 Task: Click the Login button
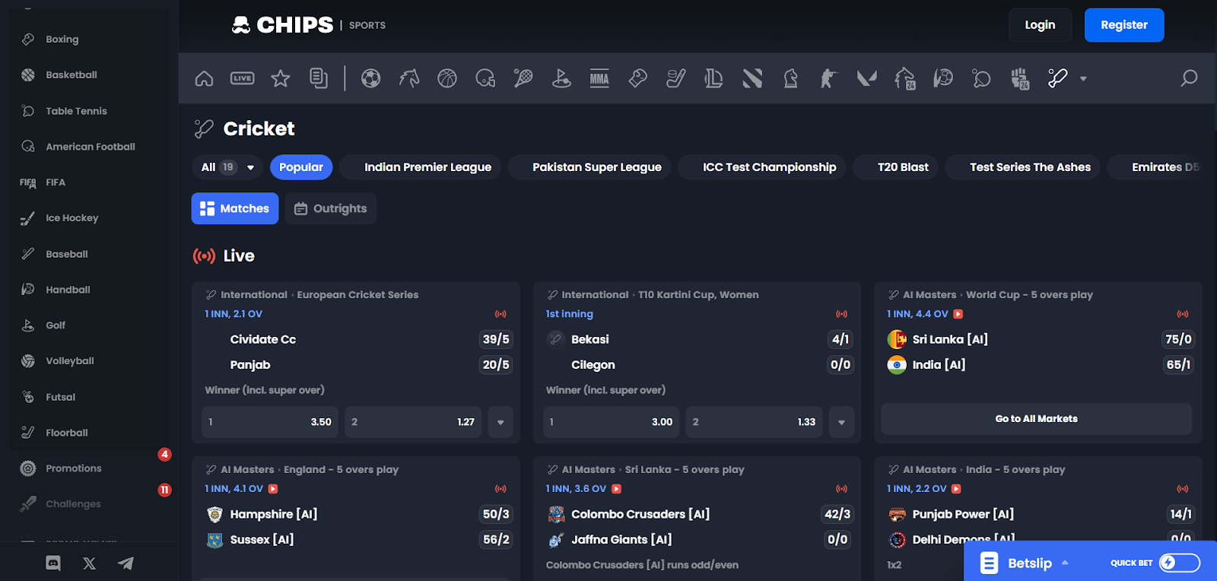(1040, 25)
